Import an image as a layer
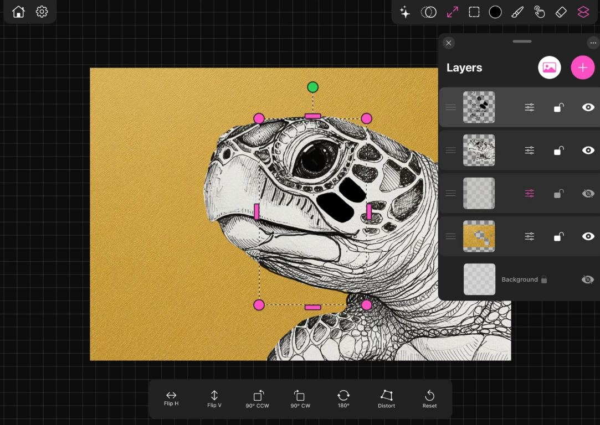600x425 pixels. click(550, 68)
